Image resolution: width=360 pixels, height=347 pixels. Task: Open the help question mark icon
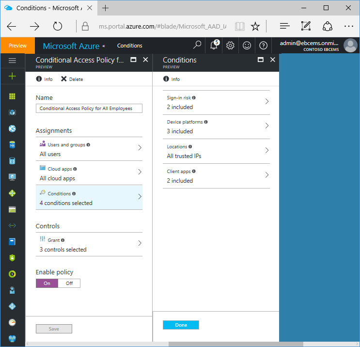264,46
